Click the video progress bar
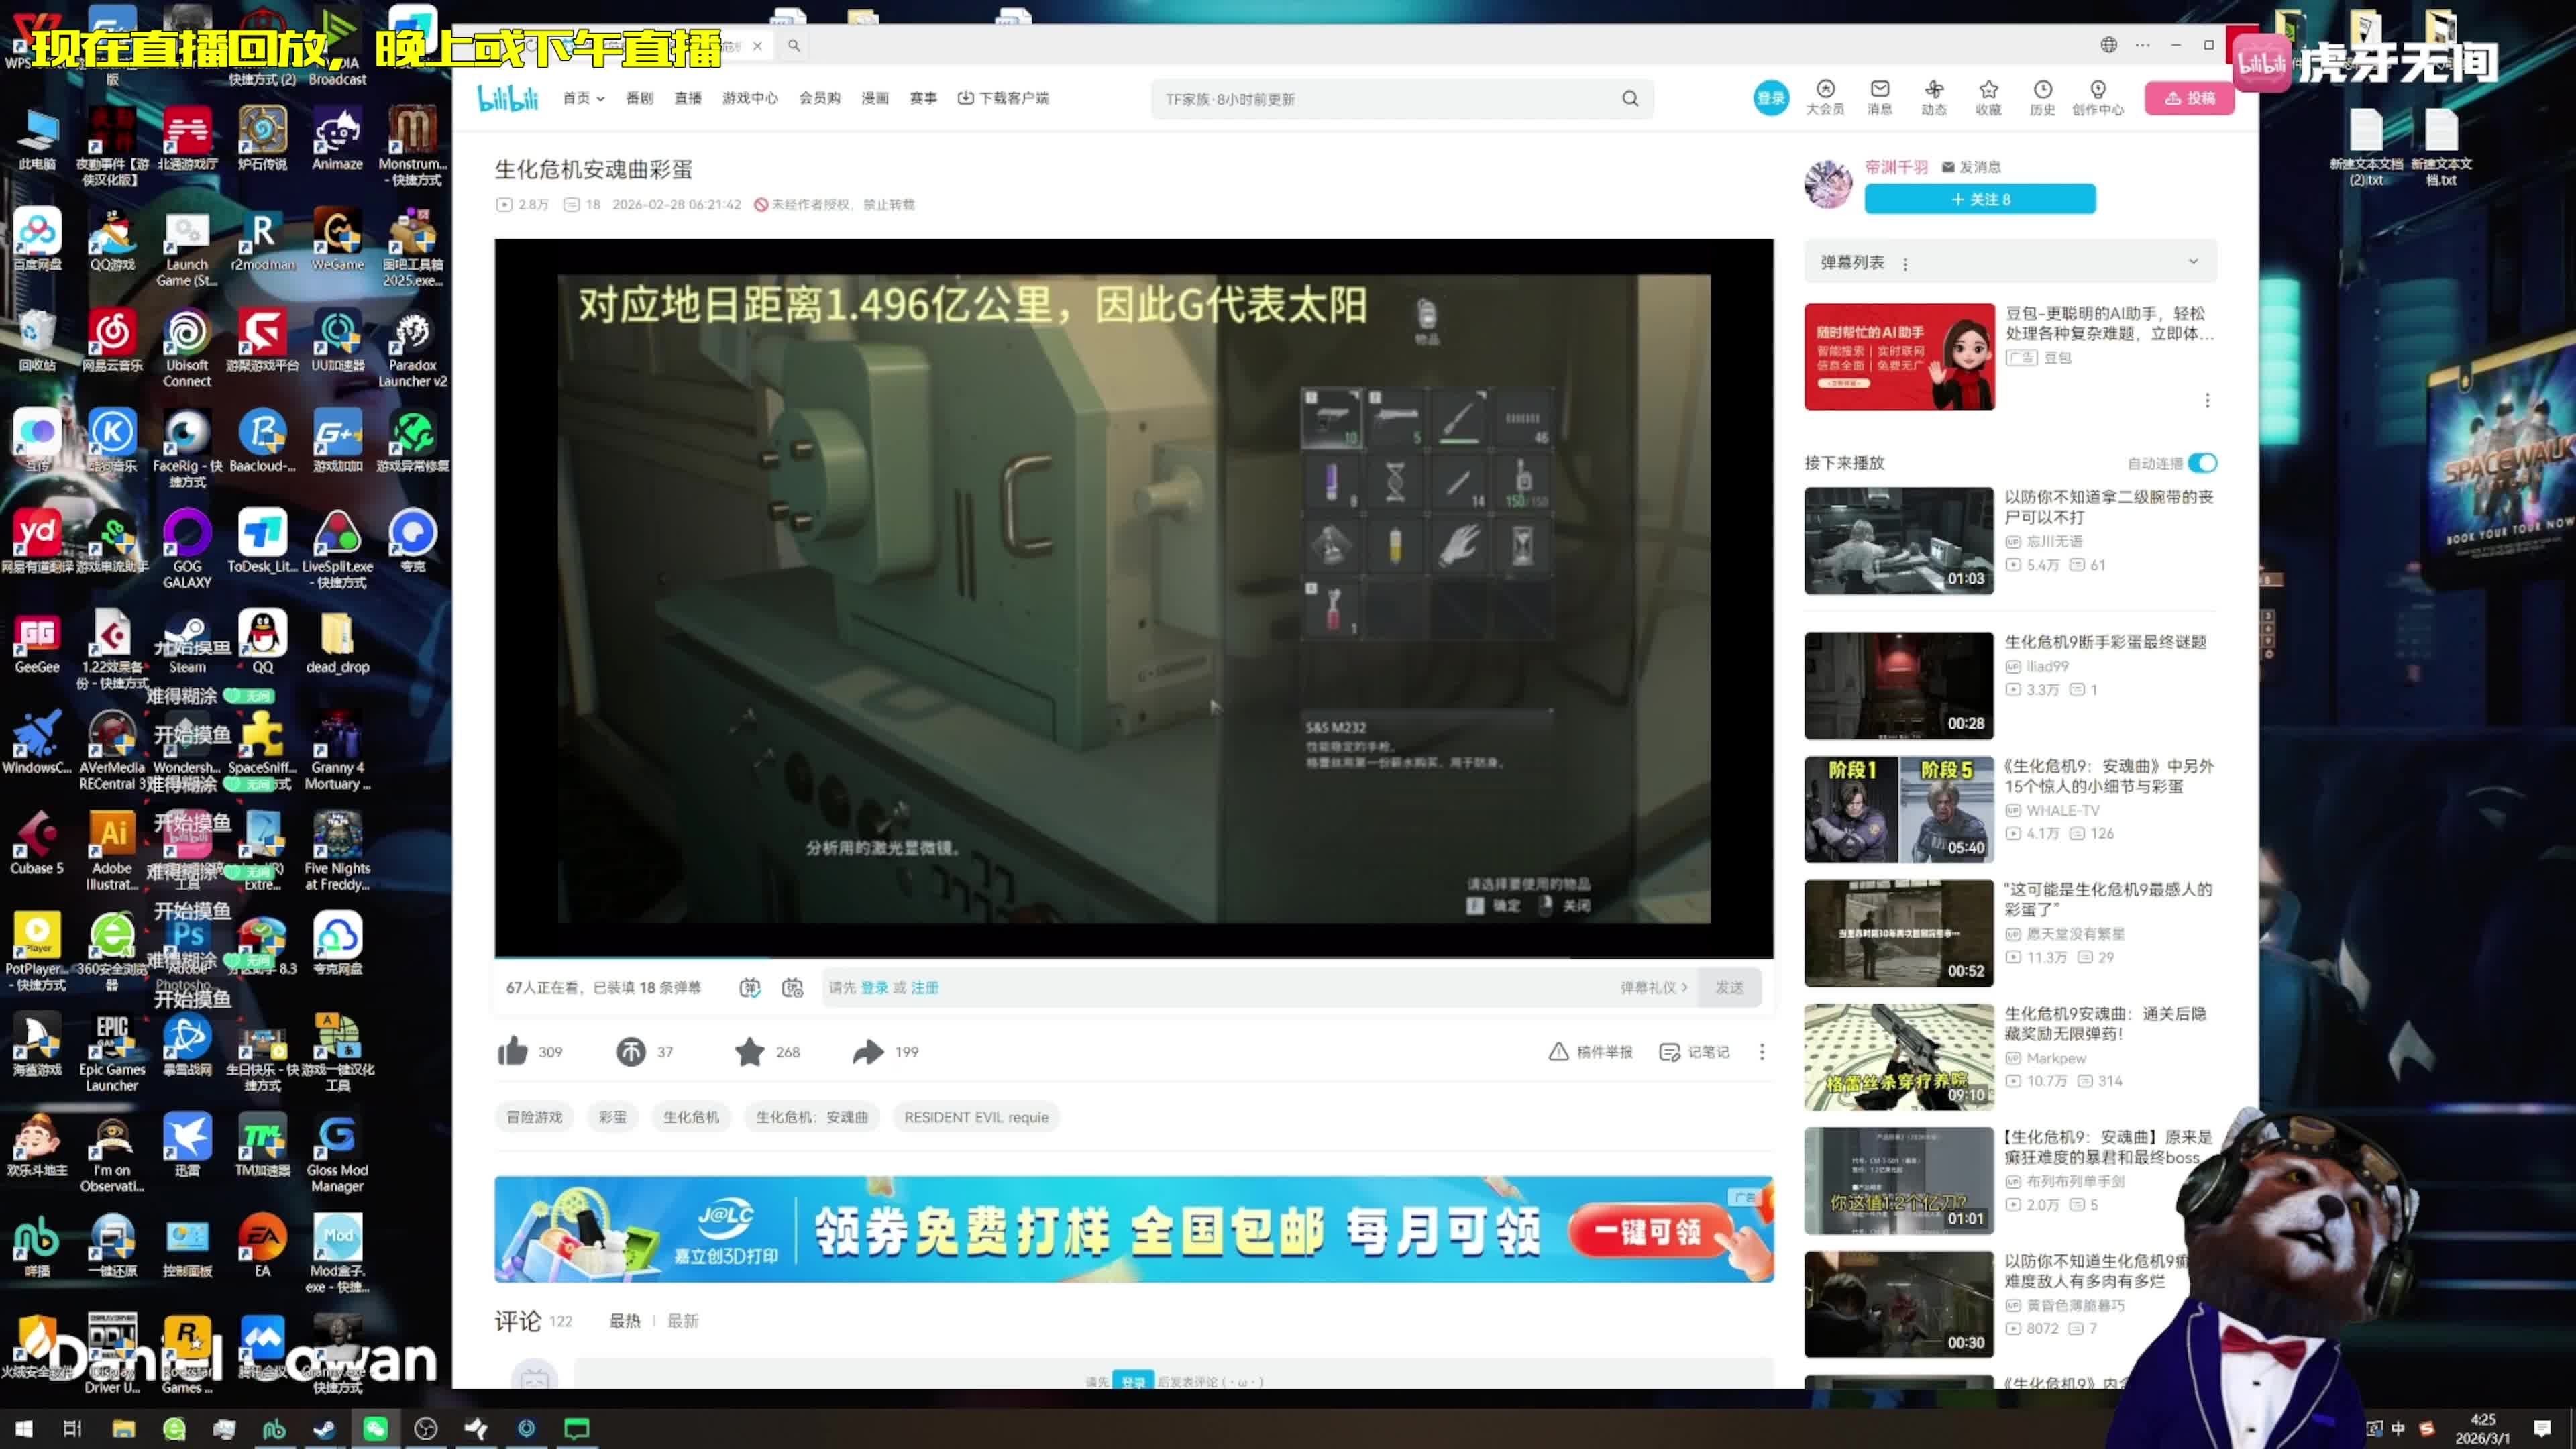This screenshot has width=2576, height=1449. (1133, 957)
